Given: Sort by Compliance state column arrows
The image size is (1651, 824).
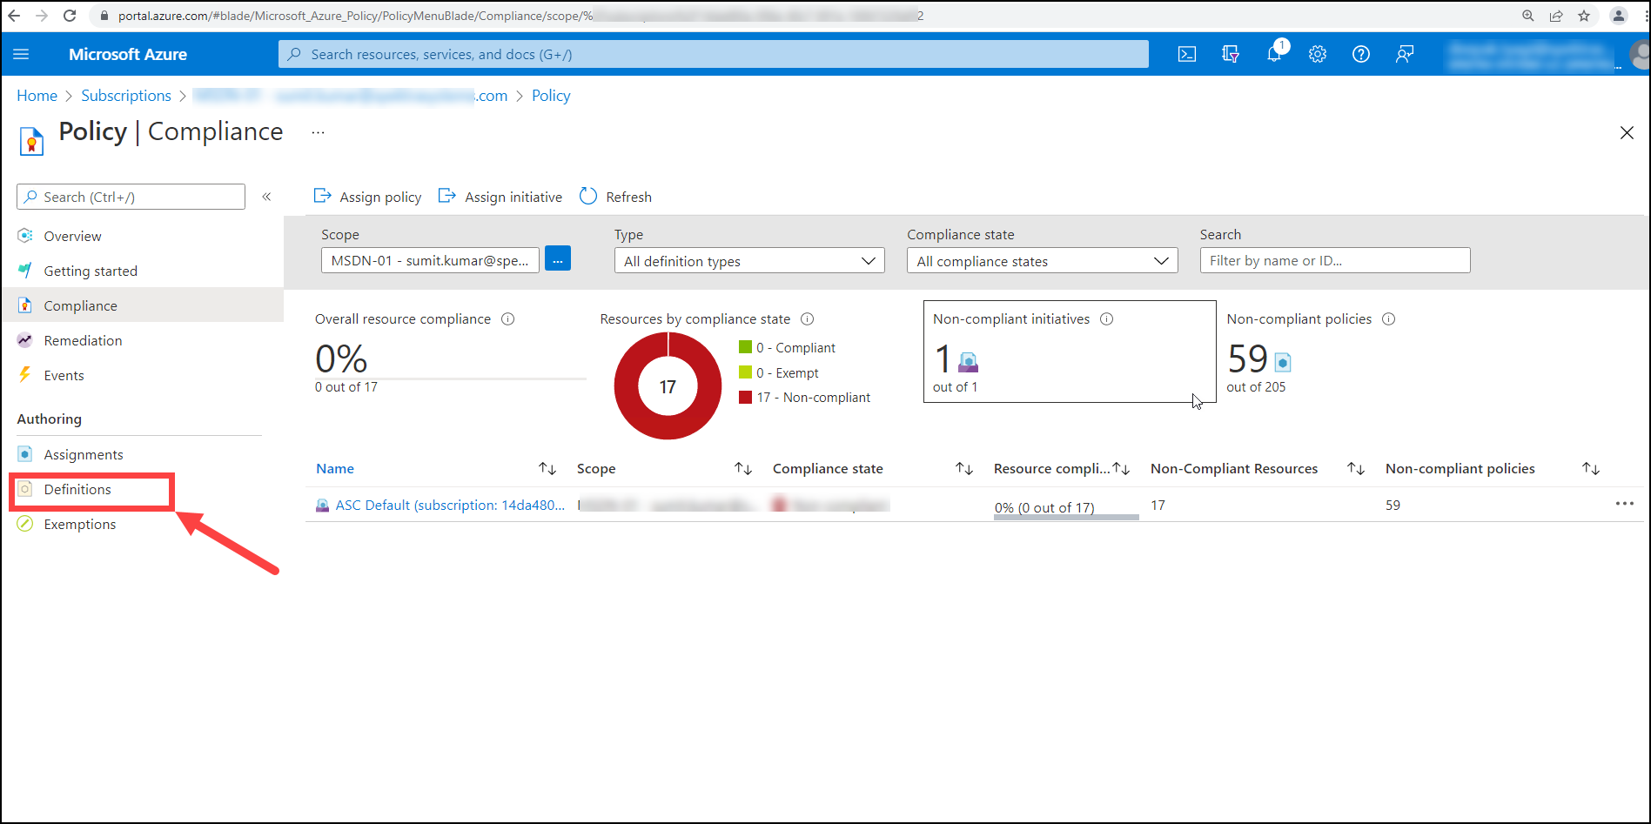Looking at the screenshot, I should [964, 469].
